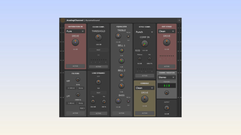The image size is (241, 135).
Task: Expand the Channel Variation 'Stereo' dropdown
Action: coord(167,77)
